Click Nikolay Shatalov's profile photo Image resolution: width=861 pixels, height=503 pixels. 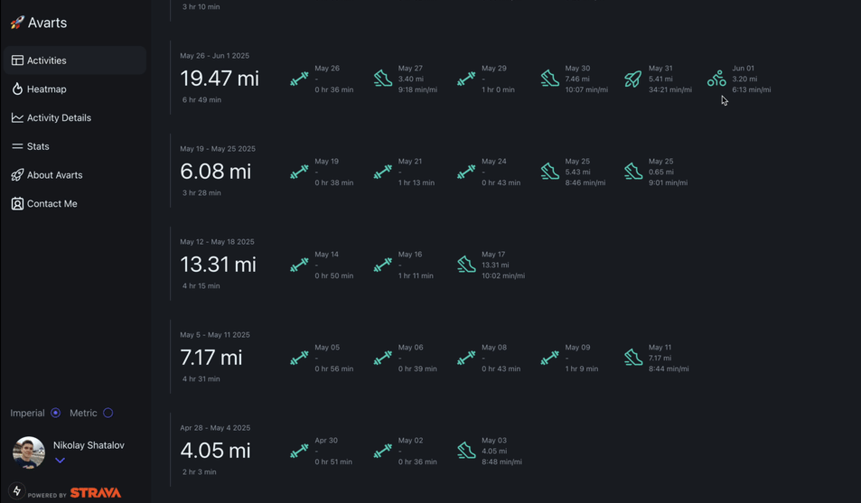click(28, 452)
